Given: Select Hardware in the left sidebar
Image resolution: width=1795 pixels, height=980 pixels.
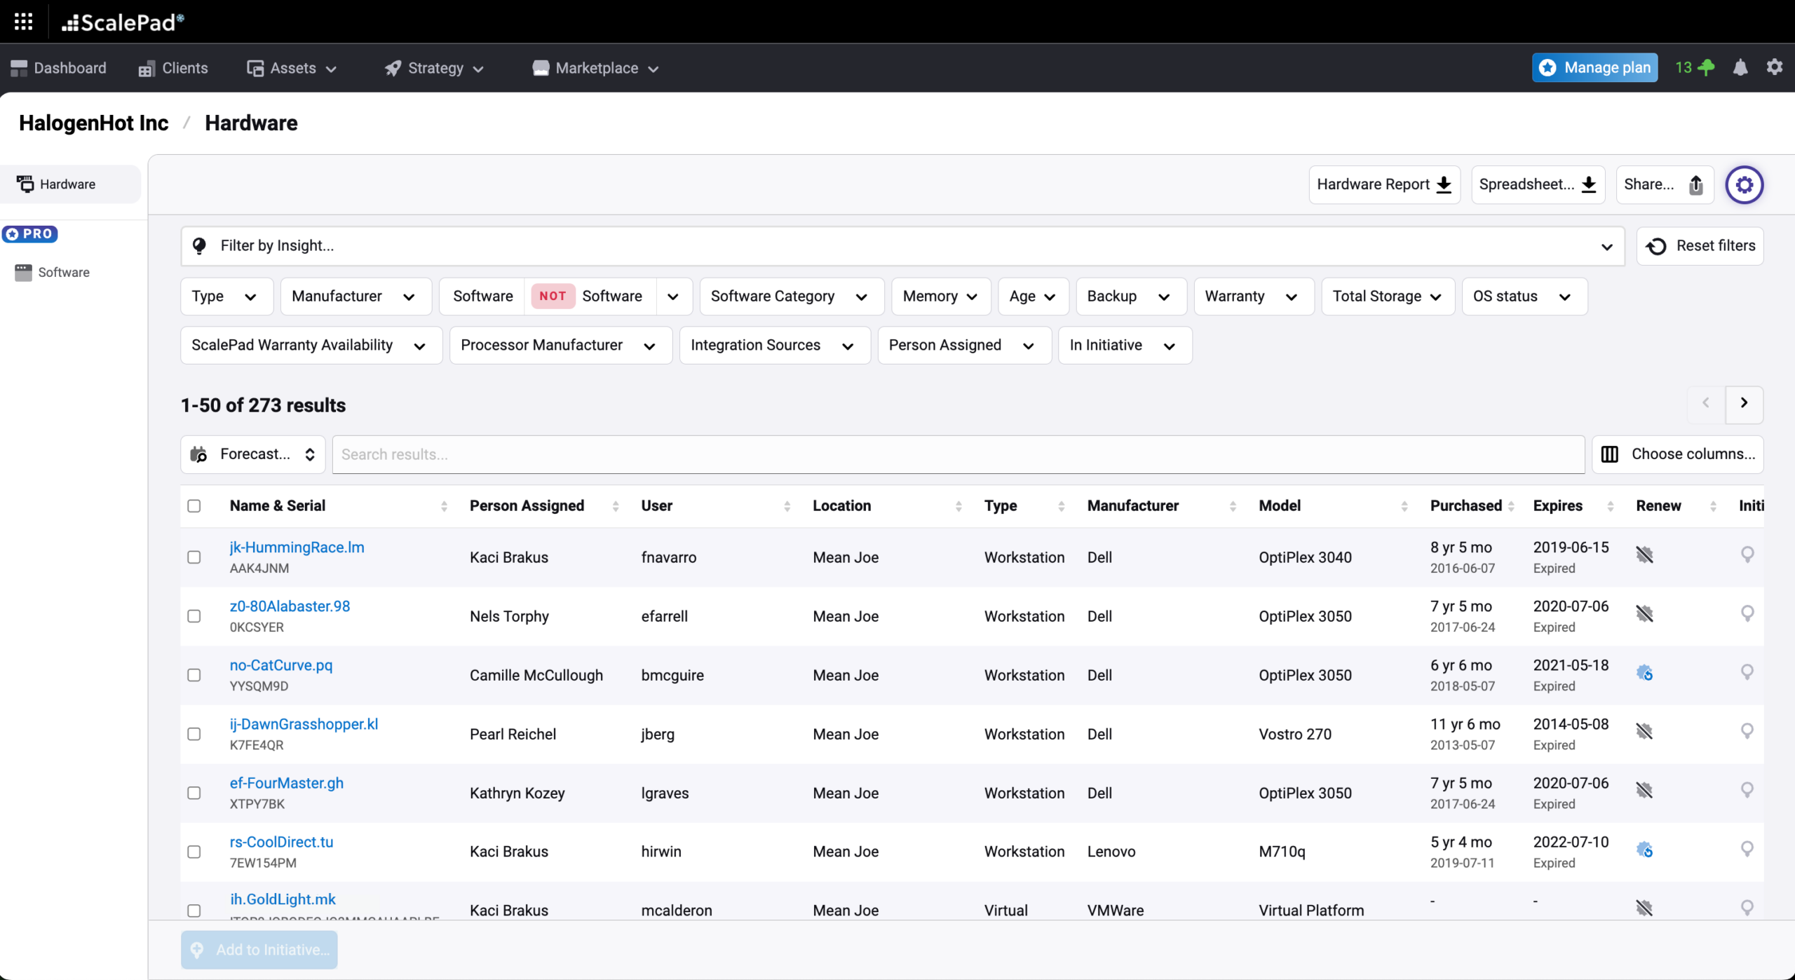Looking at the screenshot, I should pos(70,184).
